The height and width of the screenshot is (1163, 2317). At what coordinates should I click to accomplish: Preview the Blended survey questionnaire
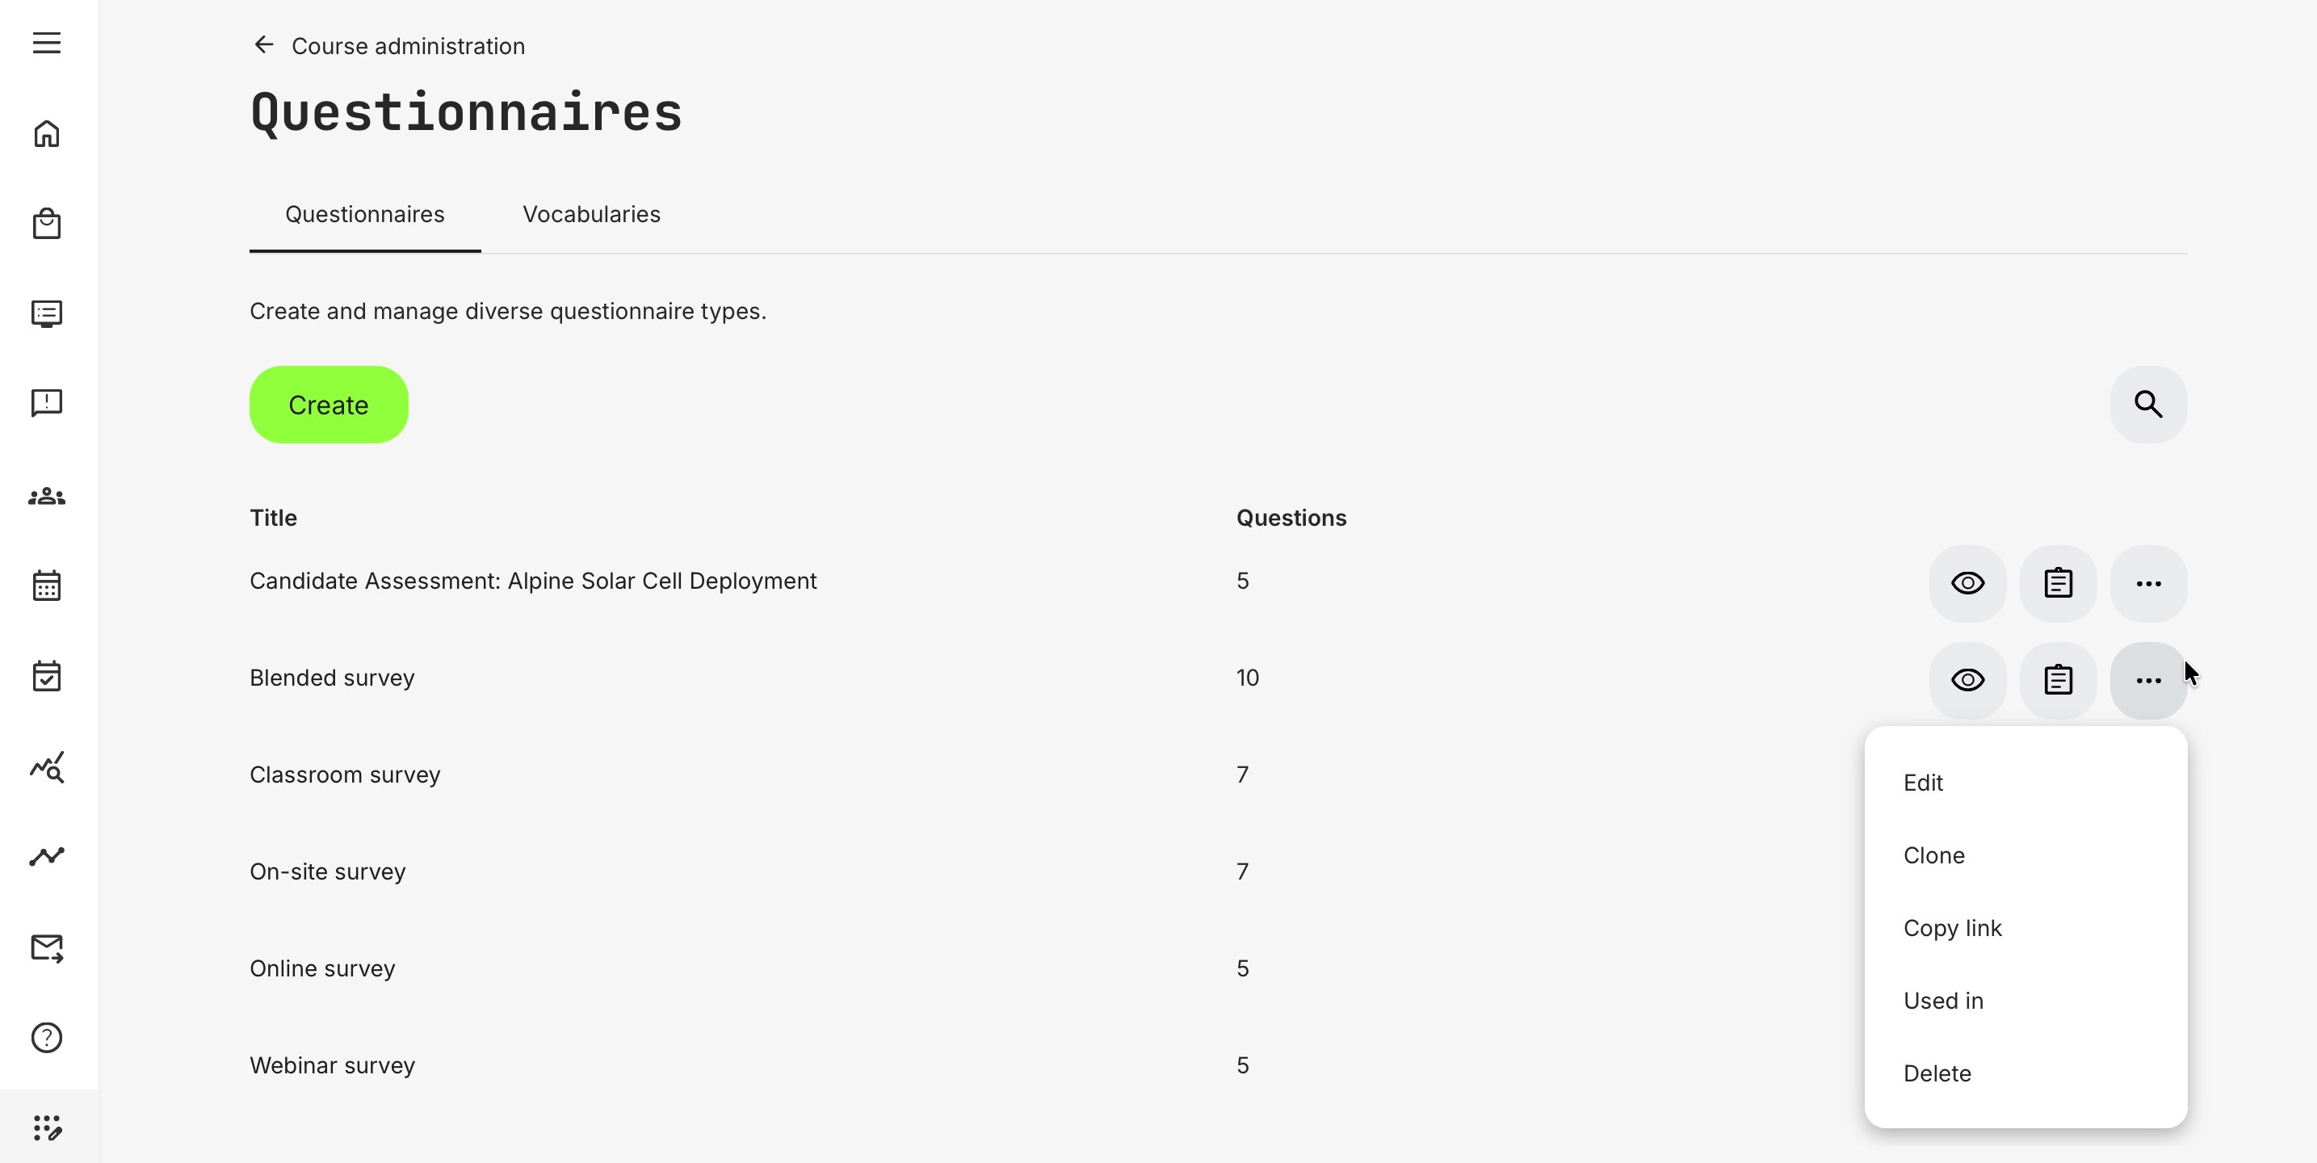coord(1968,680)
